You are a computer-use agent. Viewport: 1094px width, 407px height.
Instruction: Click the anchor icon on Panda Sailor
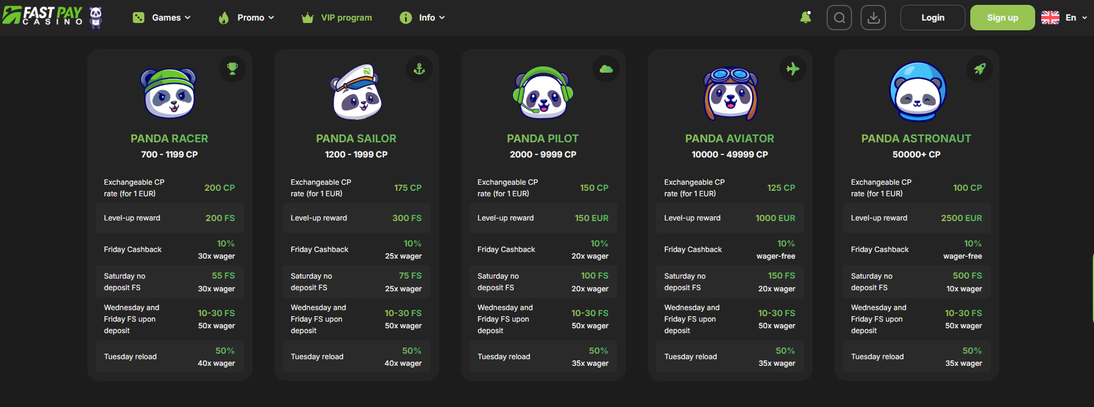click(419, 69)
